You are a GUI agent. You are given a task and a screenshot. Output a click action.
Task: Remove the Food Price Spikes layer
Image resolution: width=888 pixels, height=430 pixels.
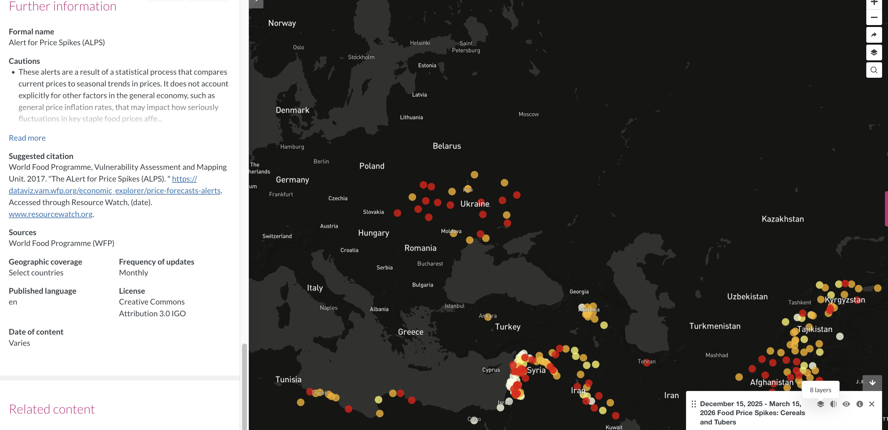[872, 404]
